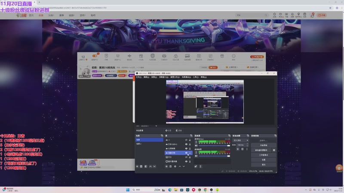
Task: Hide the highlighted selected source via eye icon
Action: [186, 153]
